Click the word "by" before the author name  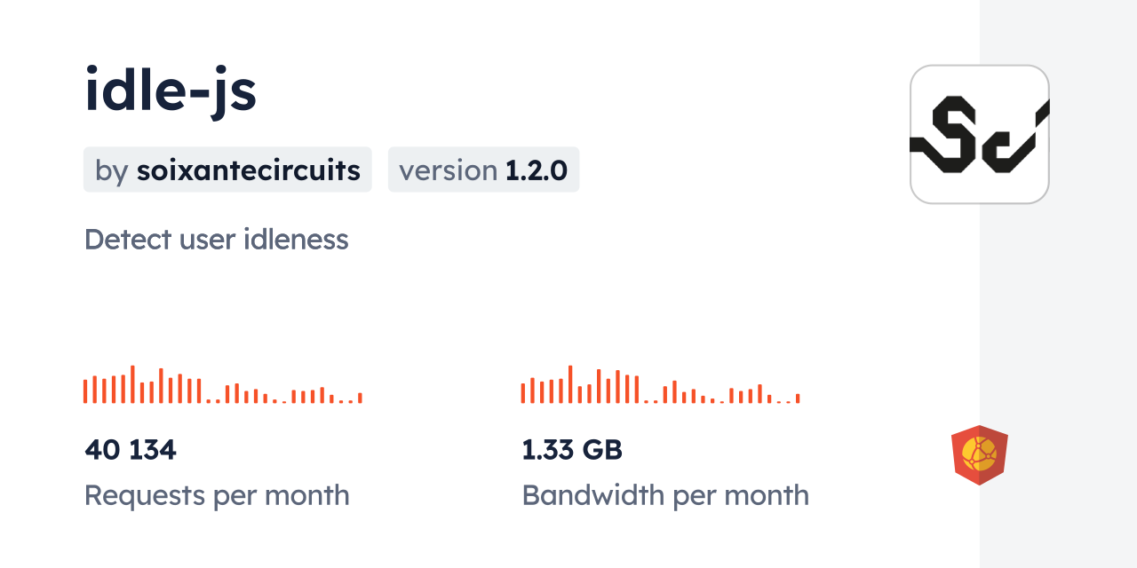click(x=111, y=170)
